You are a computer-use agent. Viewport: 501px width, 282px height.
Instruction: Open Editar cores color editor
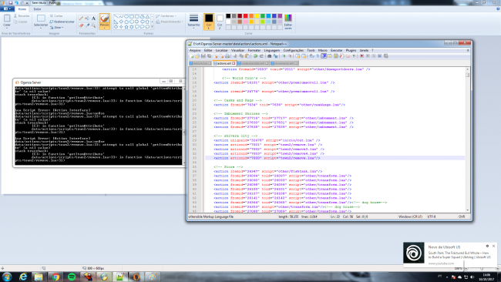click(x=288, y=22)
